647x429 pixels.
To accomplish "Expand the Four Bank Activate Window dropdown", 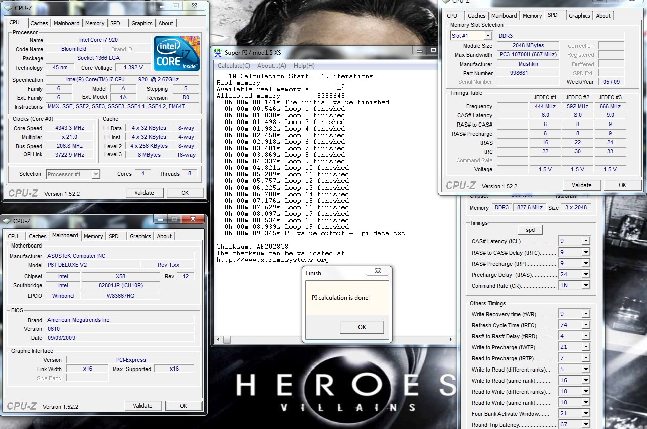I will tap(586, 414).
